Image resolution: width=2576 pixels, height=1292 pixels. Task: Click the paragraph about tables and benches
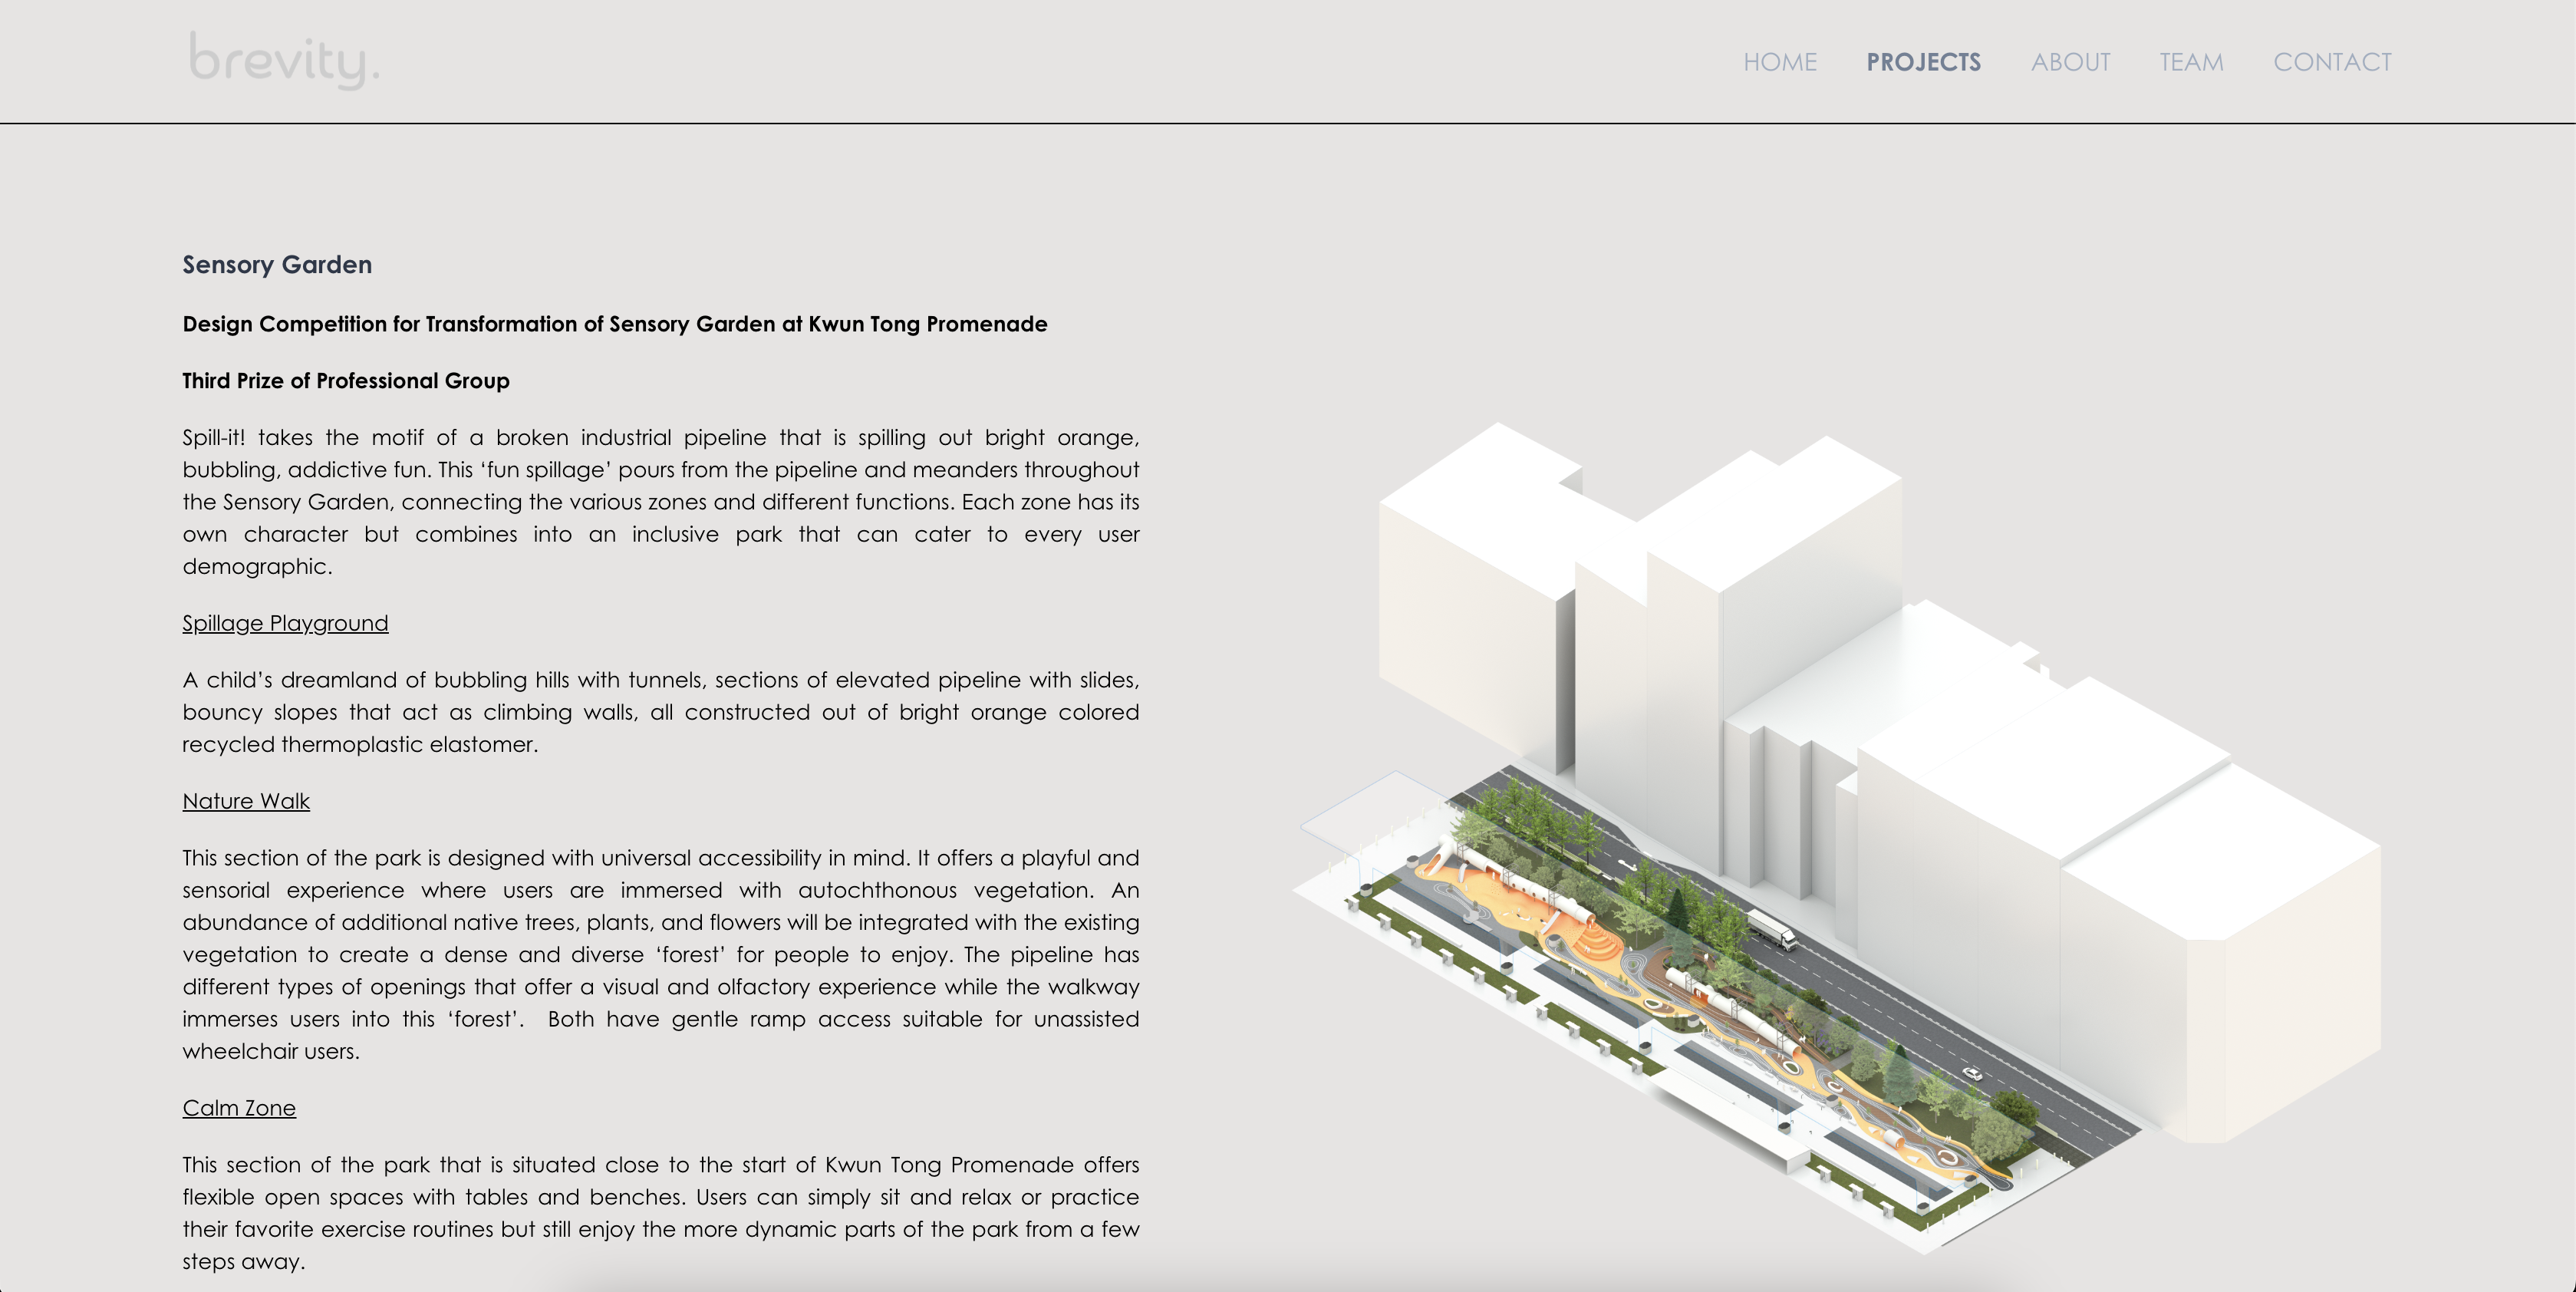(660, 1212)
